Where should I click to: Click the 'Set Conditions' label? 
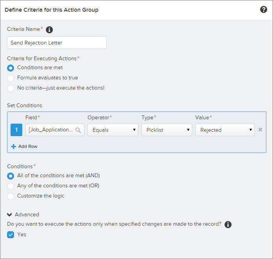click(x=25, y=105)
